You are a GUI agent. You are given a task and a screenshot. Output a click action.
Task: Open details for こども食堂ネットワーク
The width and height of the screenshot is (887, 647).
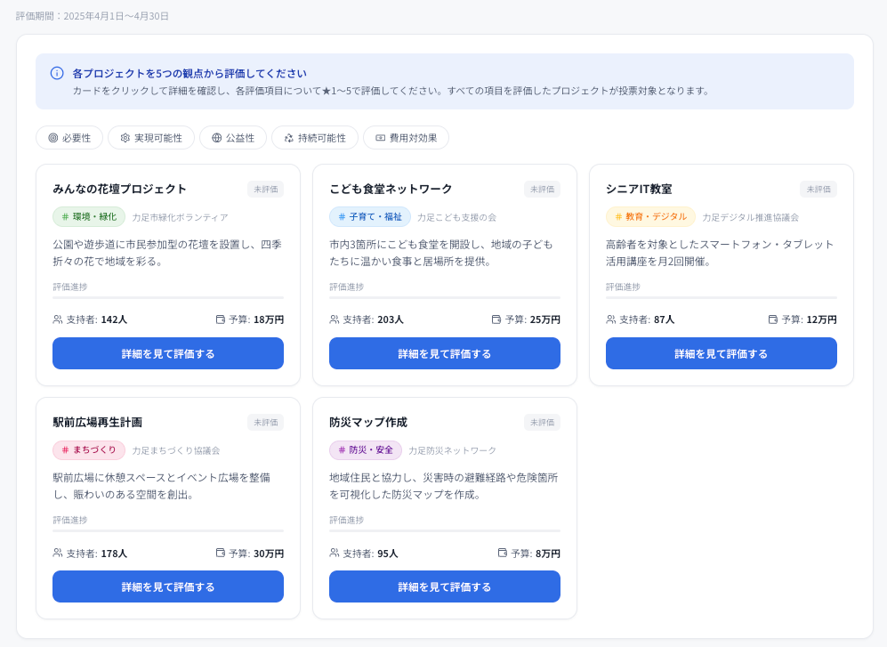pyautogui.click(x=445, y=353)
